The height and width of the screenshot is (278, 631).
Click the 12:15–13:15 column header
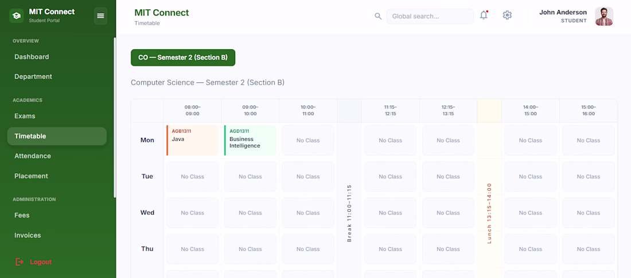[449, 110]
